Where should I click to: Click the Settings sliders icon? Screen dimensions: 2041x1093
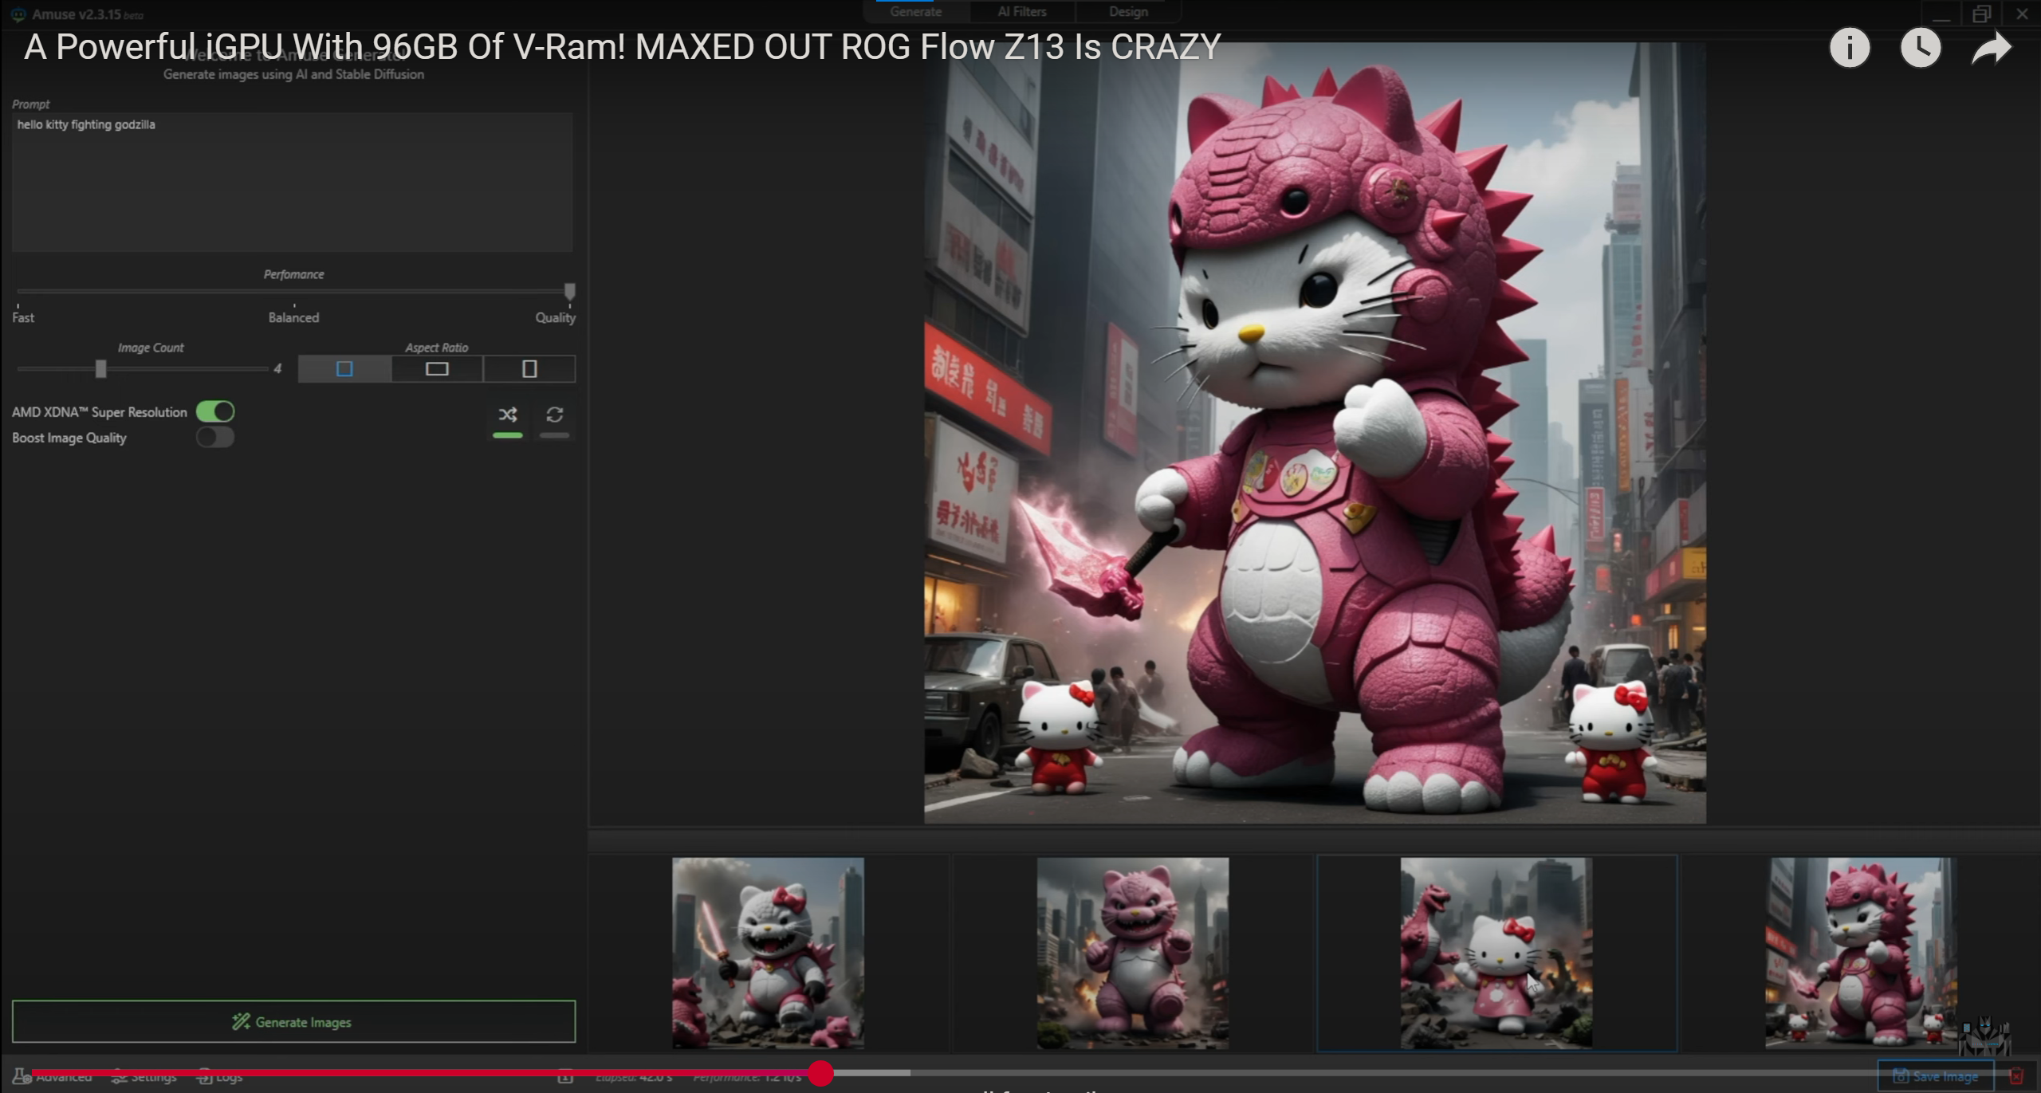[120, 1077]
